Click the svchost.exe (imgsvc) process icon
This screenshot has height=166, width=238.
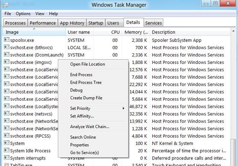click(x=6, y=62)
